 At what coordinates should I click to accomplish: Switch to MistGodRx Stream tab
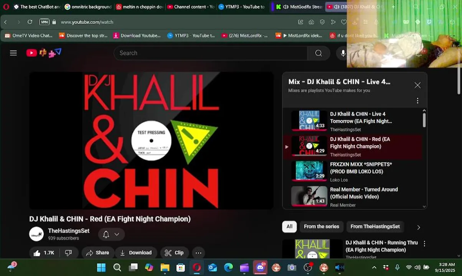[298, 7]
